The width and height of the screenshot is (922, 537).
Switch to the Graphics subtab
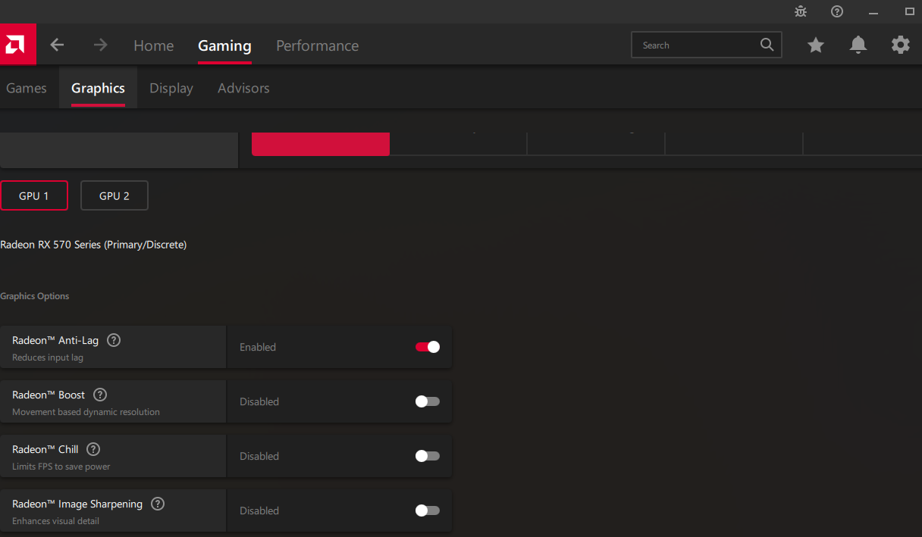click(x=98, y=88)
